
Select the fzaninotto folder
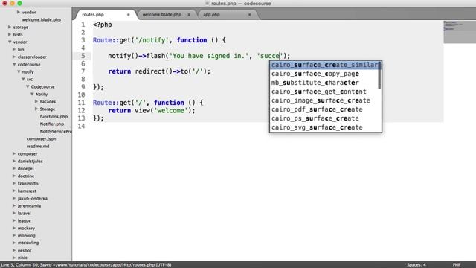click(28, 184)
